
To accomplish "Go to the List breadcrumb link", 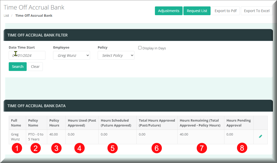I will [x=6, y=15].
